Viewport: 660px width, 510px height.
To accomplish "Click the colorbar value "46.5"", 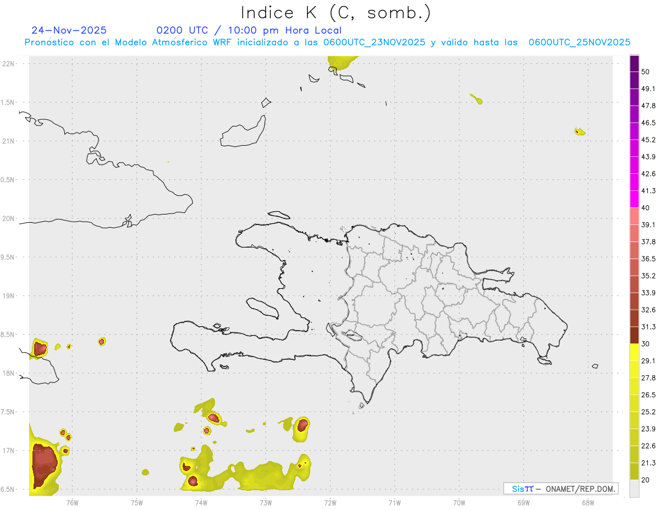I will (648, 123).
